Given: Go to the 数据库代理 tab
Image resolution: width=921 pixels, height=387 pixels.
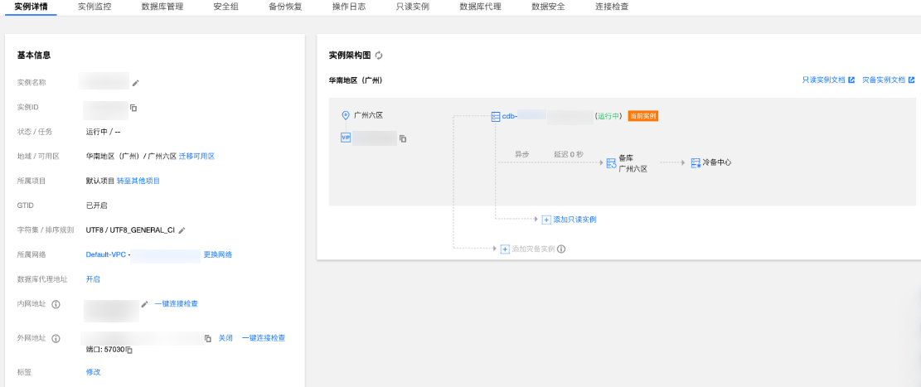Looking at the screenshot, I should (x=479, y=7).
